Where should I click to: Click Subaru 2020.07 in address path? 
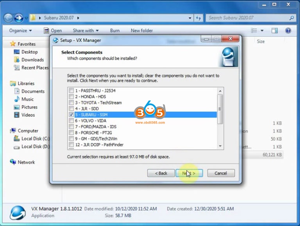click(59, 18)
